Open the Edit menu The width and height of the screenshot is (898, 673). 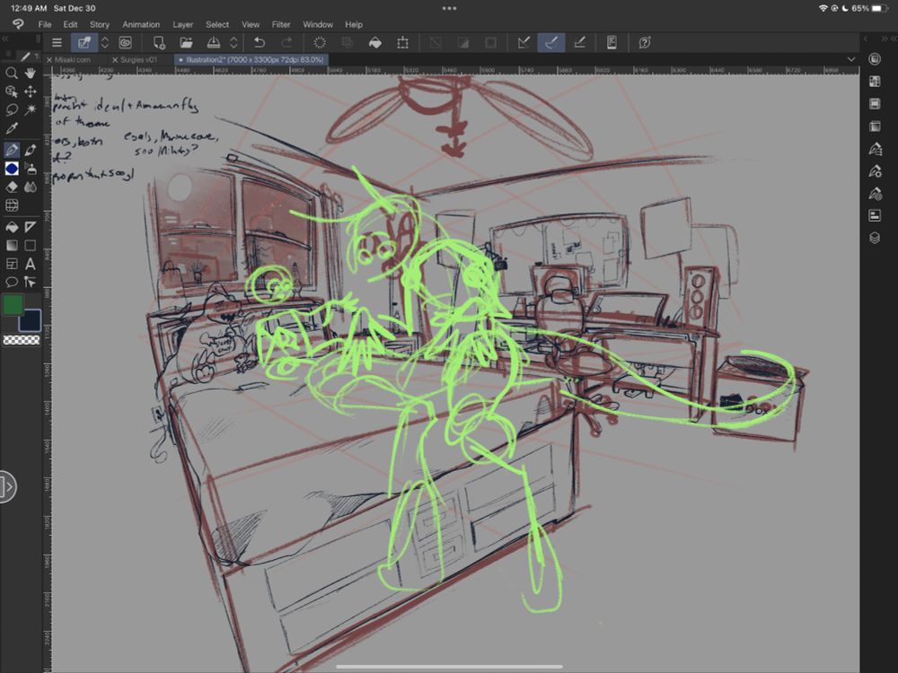(70, 24)
